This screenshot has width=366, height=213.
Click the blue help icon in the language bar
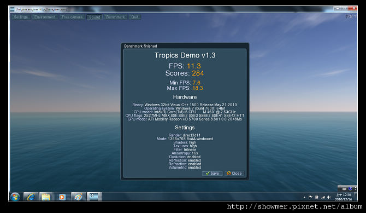coord(350,188)
